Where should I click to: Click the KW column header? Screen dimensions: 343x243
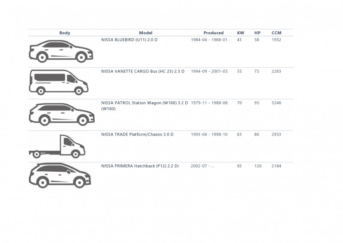coord(241,33)
